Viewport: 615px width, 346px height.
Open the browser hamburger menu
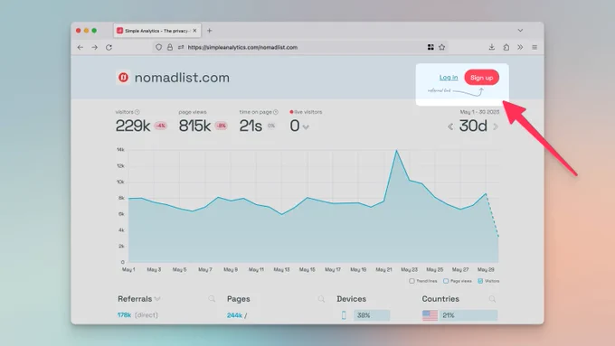(x=535, y=47)
